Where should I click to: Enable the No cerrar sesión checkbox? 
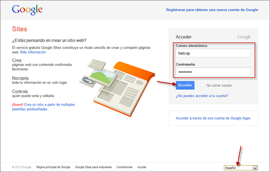[x=202, y=85]
